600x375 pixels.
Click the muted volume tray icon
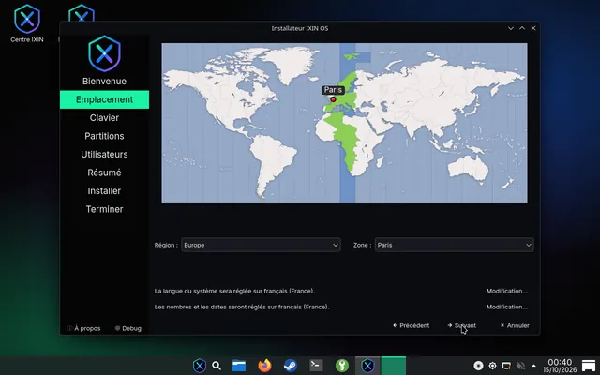pos(520,366)
